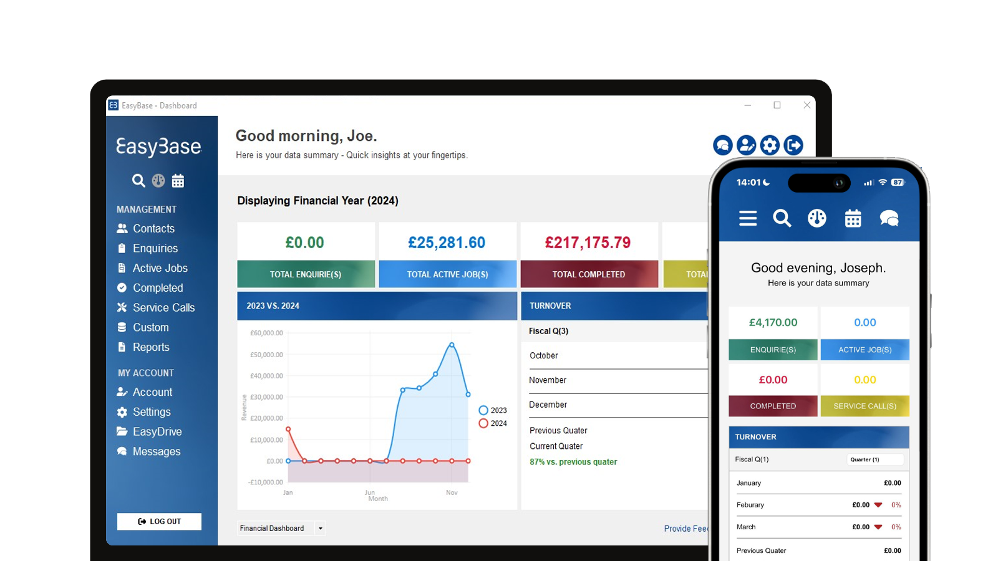Image resolution: width=998 pixels, height=561 pixels.
Task: Tap the March row on phone
Action: 818,527
